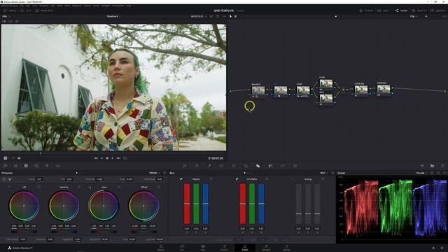Reset the Offset wheel
The width and height of the screenshot is (448, 252).
coord(159,187)
